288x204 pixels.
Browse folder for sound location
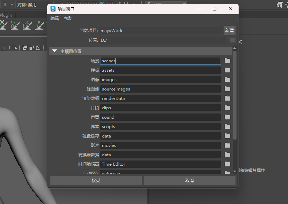click(227, 117)
